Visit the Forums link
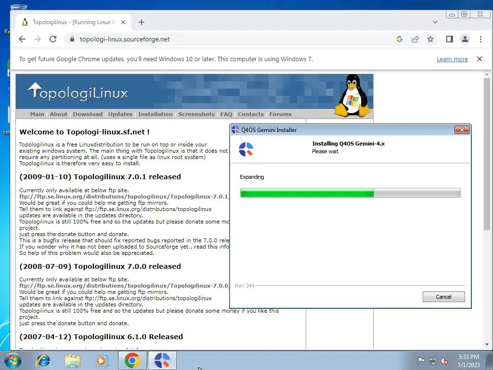The width and height of the screenshot is (493, 370). click(281, 114)
